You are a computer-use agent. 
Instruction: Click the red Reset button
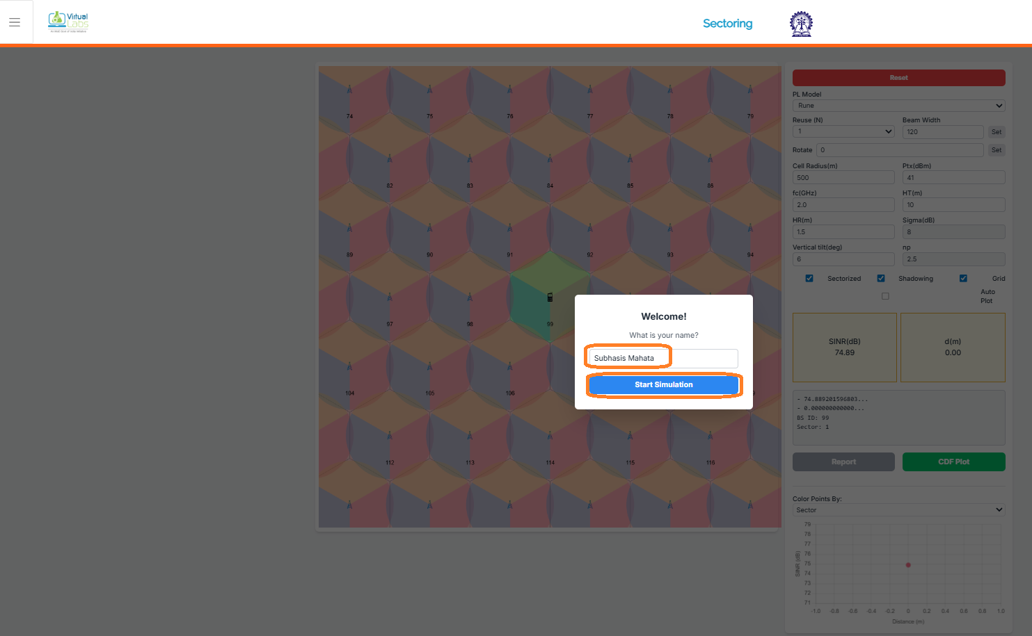(x=898, y=78)
